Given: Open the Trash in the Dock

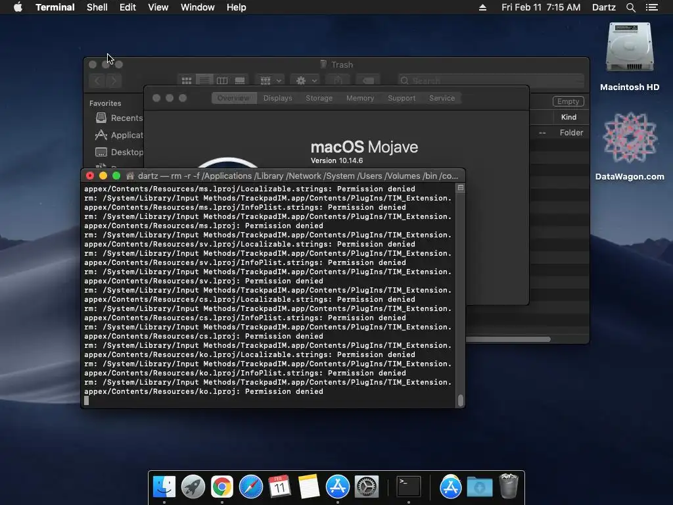Looking at the screenshot, I should coord(509,486).
